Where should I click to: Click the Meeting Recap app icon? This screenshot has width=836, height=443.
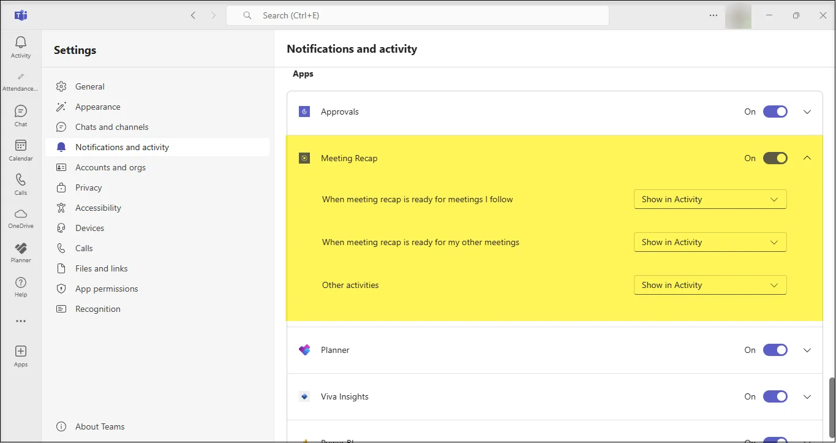[x=304, y=158]
